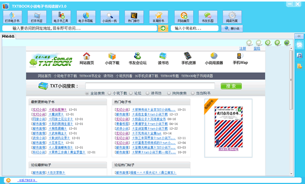This screenshot has width=305, height=184.
Task: Click the 网站首页 house icon on webpage
Action: 86,59
